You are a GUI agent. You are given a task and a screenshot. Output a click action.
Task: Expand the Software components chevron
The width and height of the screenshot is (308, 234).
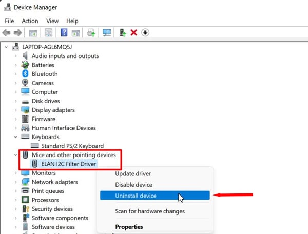pos(16,218)
